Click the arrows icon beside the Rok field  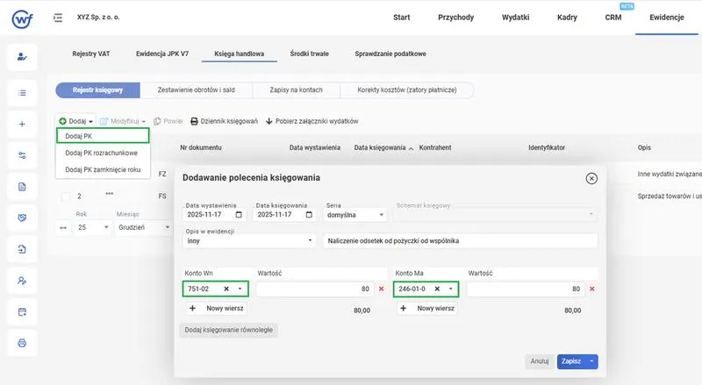(x=63, y=227)
